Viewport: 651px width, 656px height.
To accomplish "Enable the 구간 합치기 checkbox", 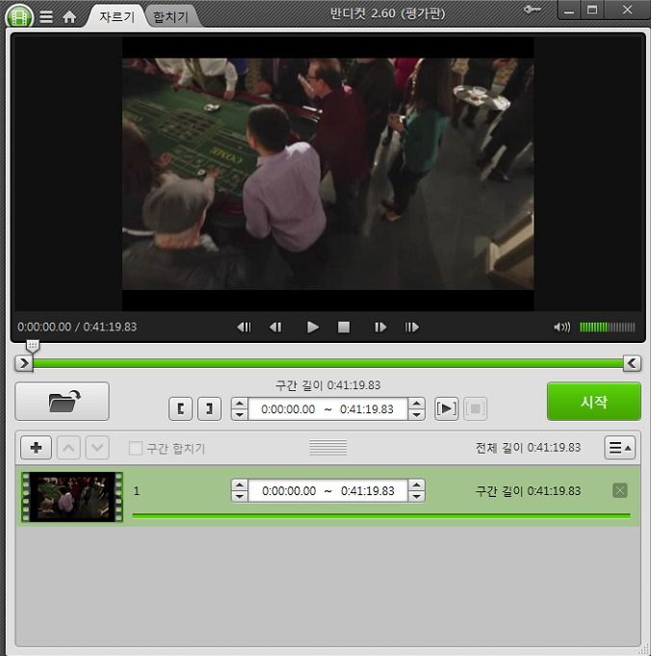I will pyautogui.click(x=135, y=448).
